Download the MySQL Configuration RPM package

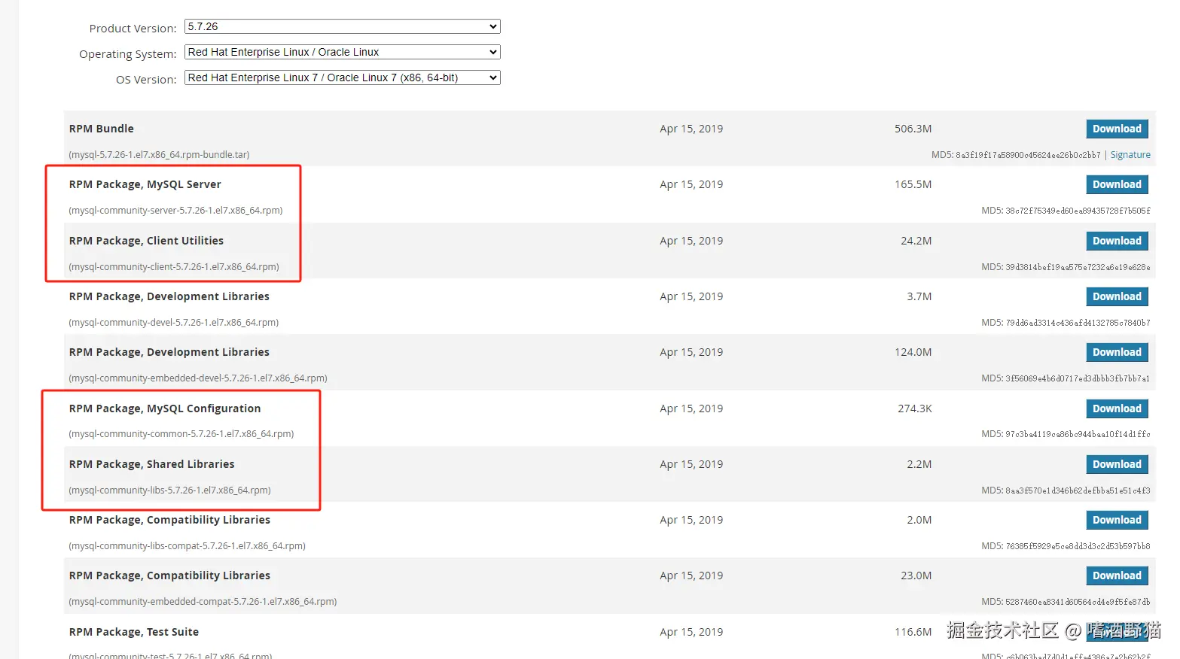pos(1117,408)
